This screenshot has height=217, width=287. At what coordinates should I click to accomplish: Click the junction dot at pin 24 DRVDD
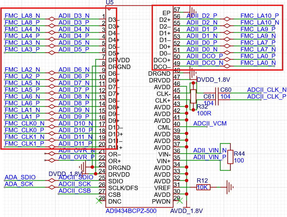pyautogui.click(x=96, y=174)
